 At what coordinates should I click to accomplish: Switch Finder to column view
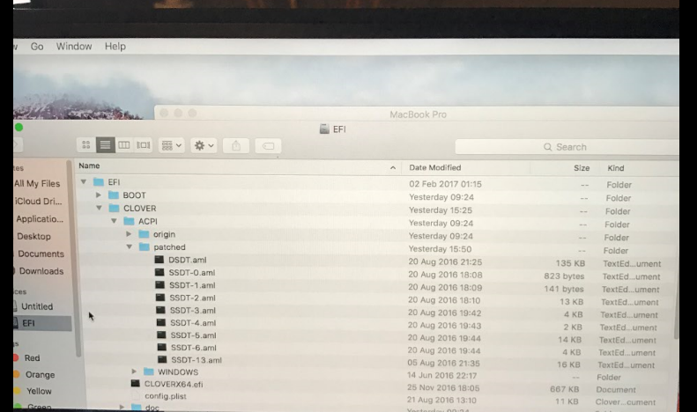(124, 145)
